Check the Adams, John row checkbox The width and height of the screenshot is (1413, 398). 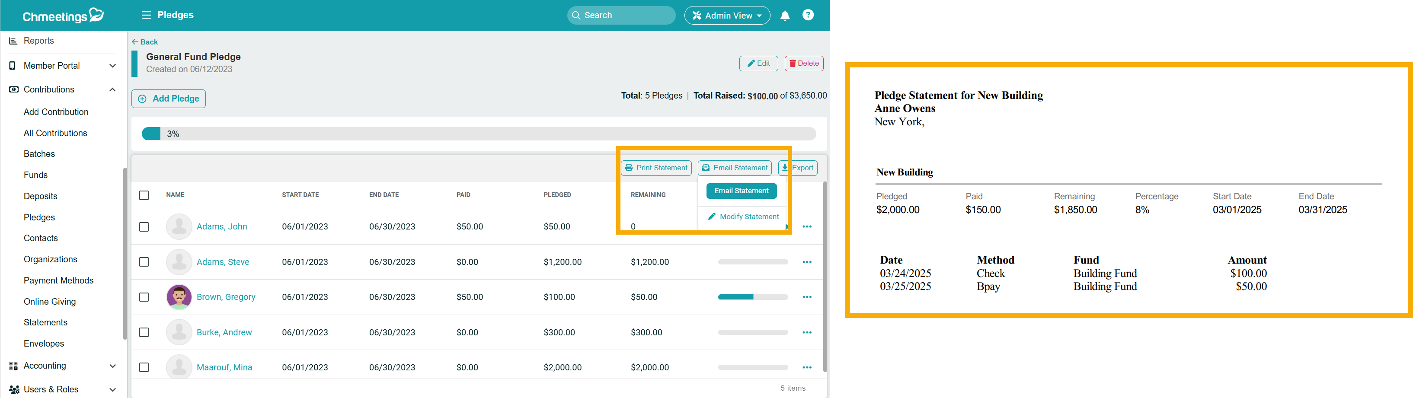[144, 227]
